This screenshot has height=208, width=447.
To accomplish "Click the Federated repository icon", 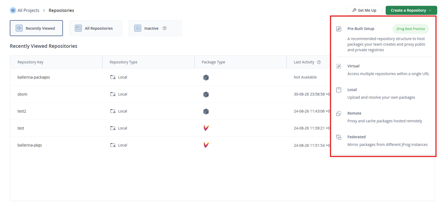I will (x=339, y=137).
